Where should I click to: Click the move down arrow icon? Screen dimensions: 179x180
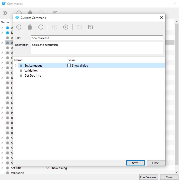66,27
